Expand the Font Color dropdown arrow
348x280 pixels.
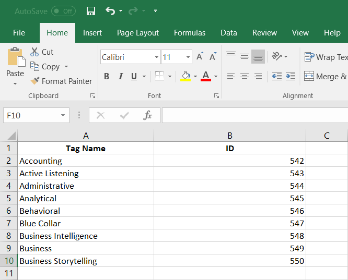point(216,77)
